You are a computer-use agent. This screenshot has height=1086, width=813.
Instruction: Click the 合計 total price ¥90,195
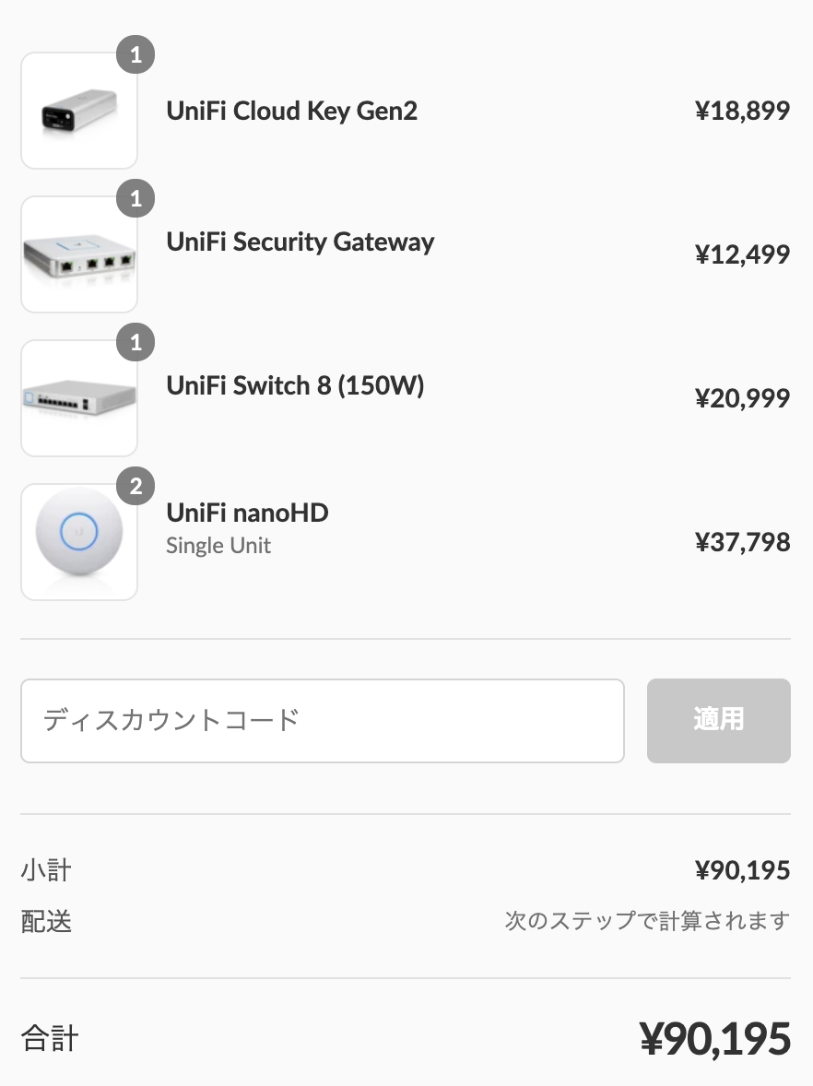point(714,1039)
